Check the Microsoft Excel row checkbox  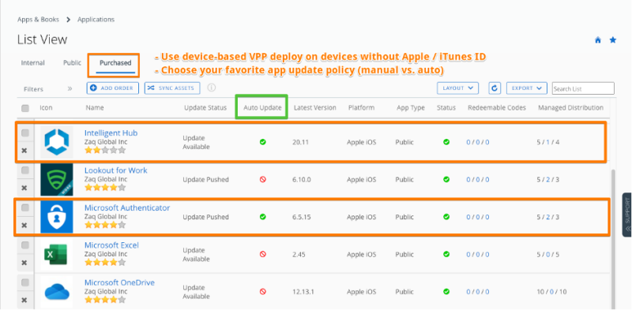(x=25, y=245)
